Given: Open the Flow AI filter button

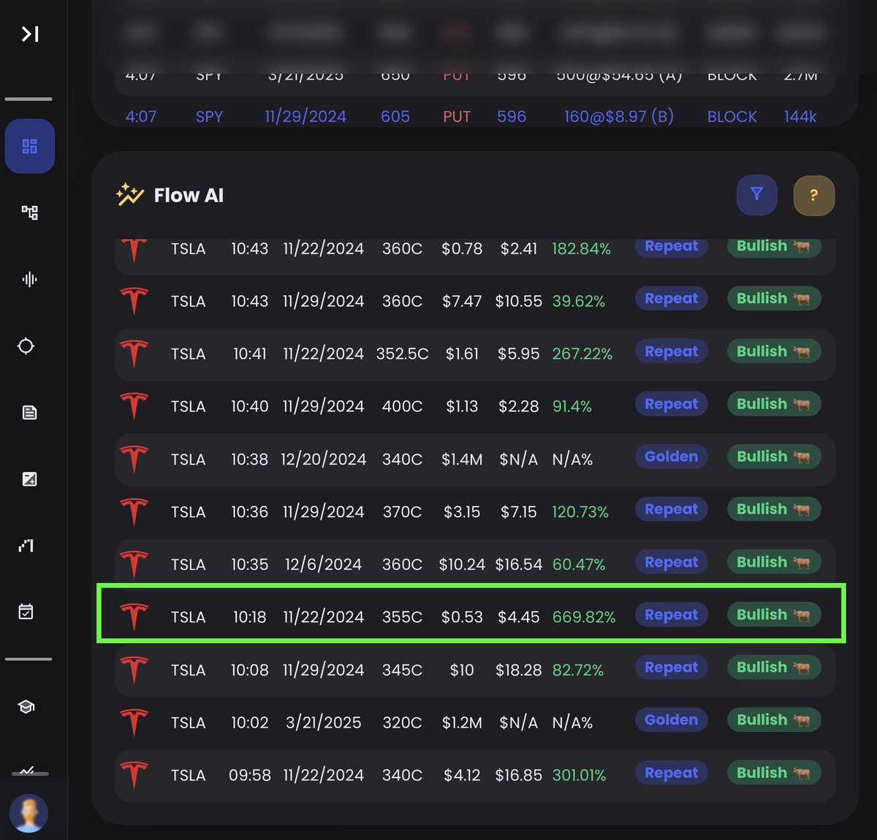Looking at the screenshot, I should point(756,195).
